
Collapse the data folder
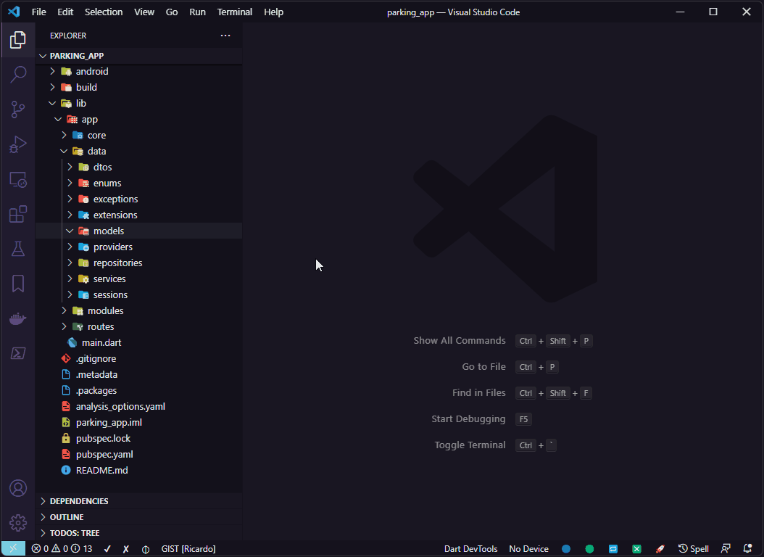65,151
